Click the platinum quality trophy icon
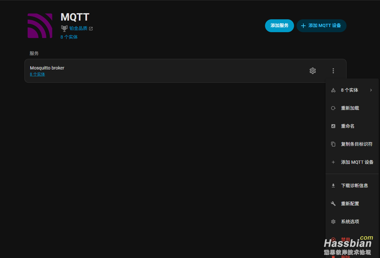Screen dimensions: 380x258 (x=64, y=29)
